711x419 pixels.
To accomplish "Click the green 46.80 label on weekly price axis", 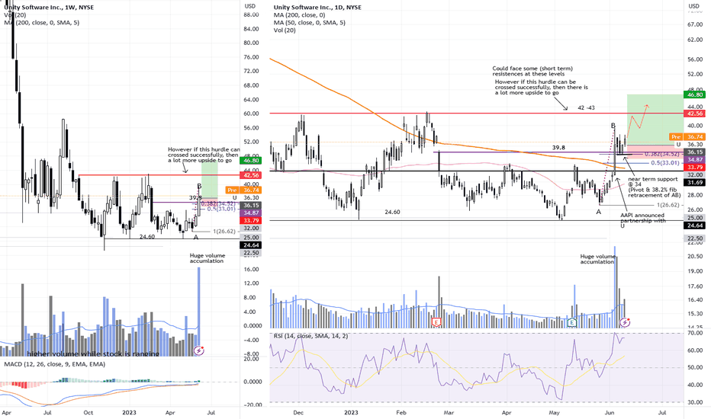I will tap(251, 160).
